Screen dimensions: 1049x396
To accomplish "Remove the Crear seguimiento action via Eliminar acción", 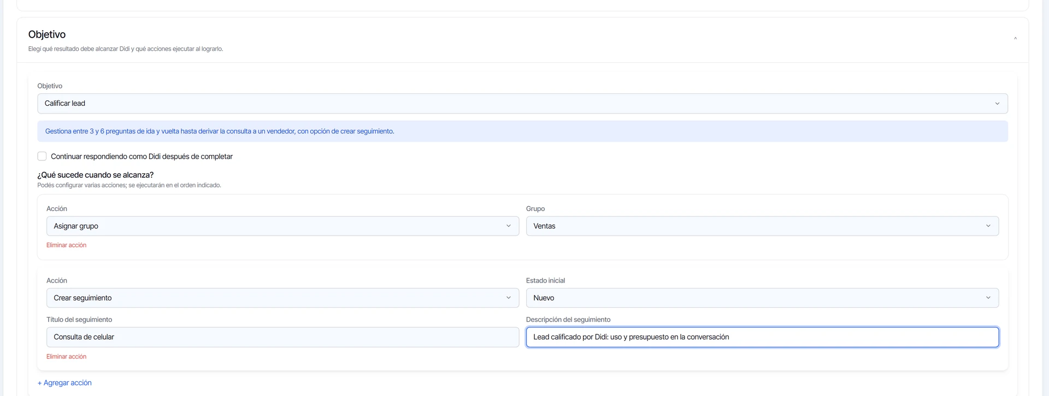I will click(x=66, y=357).
